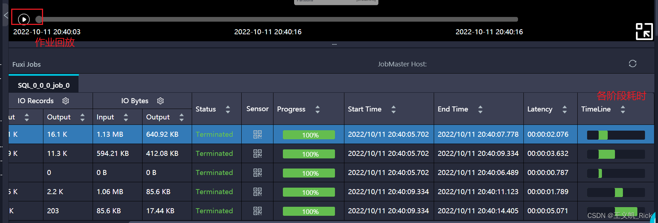Select end time 2022/10/11 20:40:11.123
This screenshot has width=658, height=223.
pos(478,192)
